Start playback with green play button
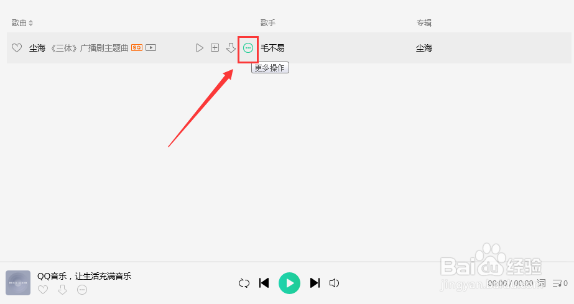Viewport: 574px width, 304px height. (x=290, y=283)
